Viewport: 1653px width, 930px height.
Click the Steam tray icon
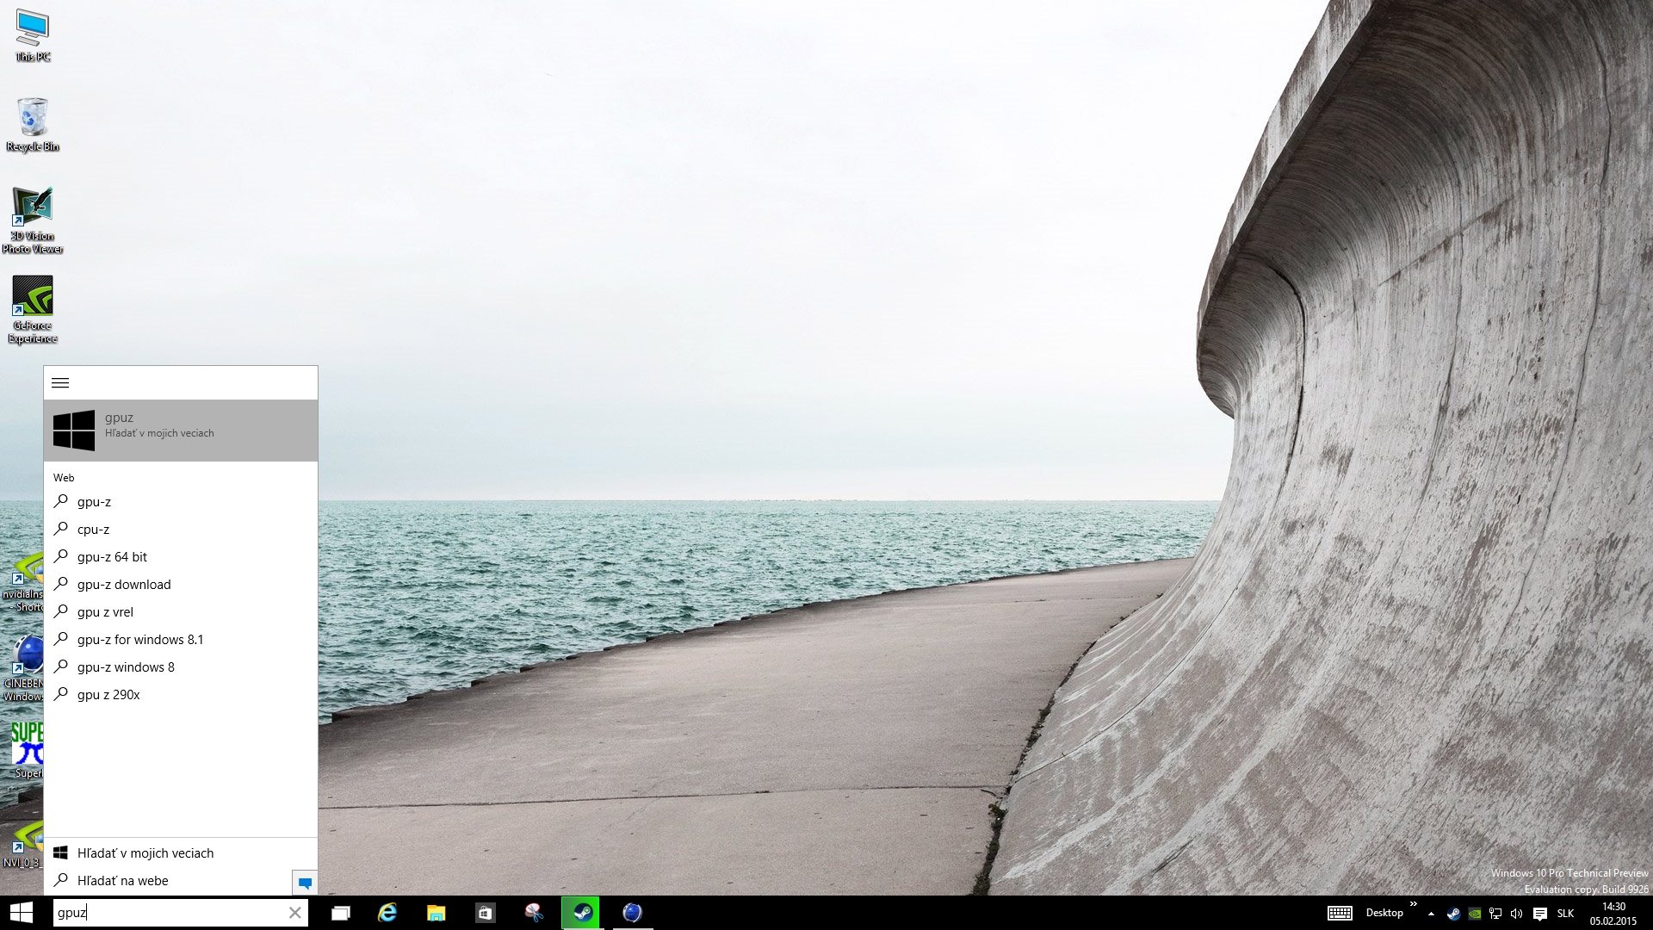click(x=1453, y=914)
